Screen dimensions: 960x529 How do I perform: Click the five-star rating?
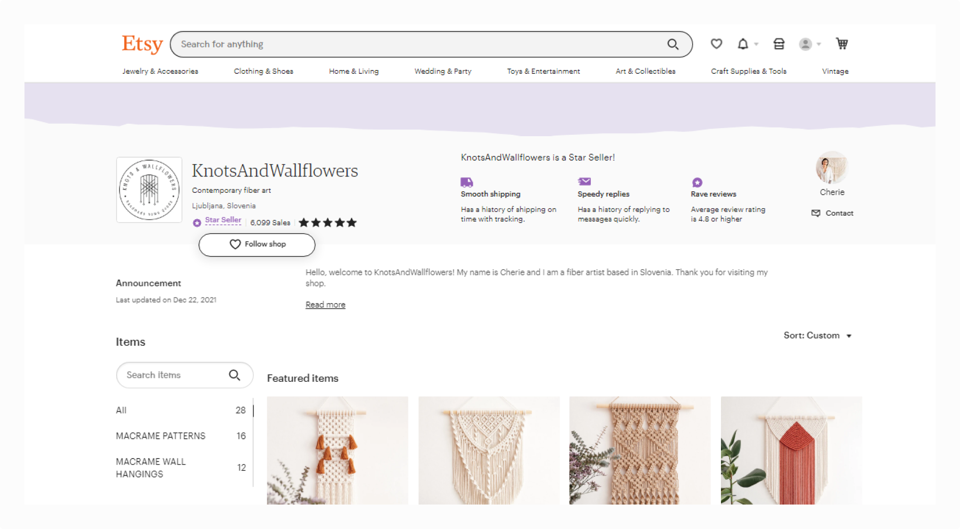tap(327, 223)
